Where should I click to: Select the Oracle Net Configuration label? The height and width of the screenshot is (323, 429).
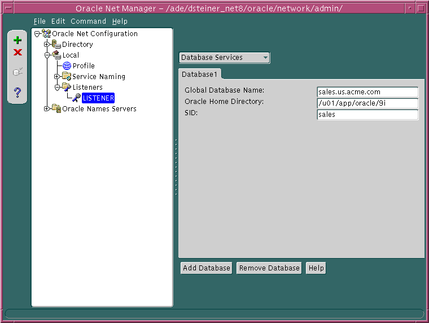pyautogui.click(x=95, y=34)
